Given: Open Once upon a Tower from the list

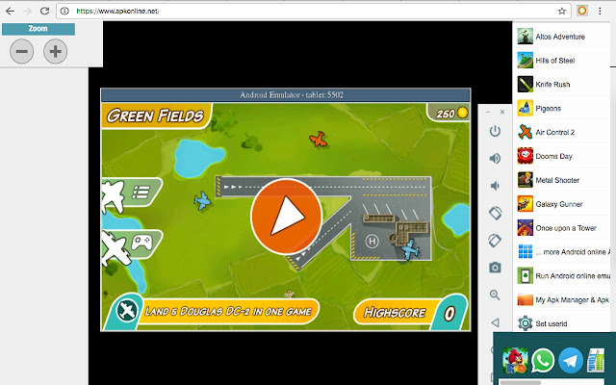Looking at the screenshot, I should [x=562, y=228].
